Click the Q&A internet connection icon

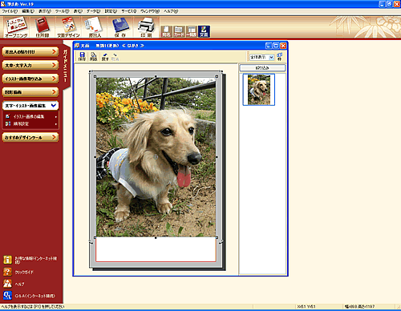(x=7, y=296)
